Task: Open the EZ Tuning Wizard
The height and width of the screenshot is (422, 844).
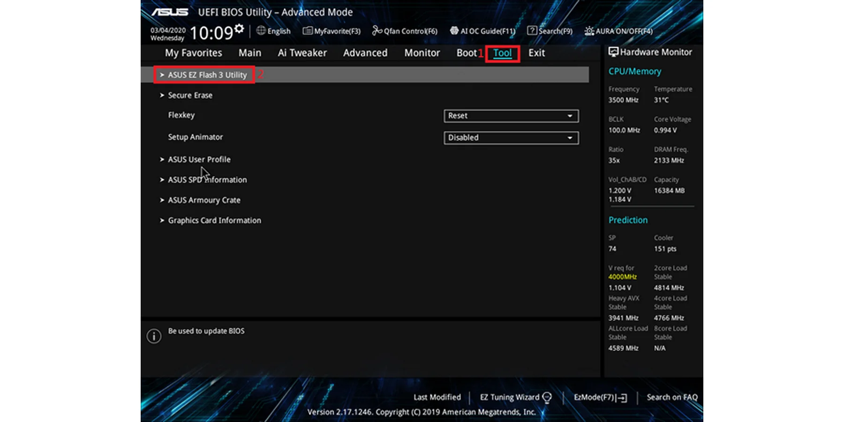Action: click(x=510, y=397)
